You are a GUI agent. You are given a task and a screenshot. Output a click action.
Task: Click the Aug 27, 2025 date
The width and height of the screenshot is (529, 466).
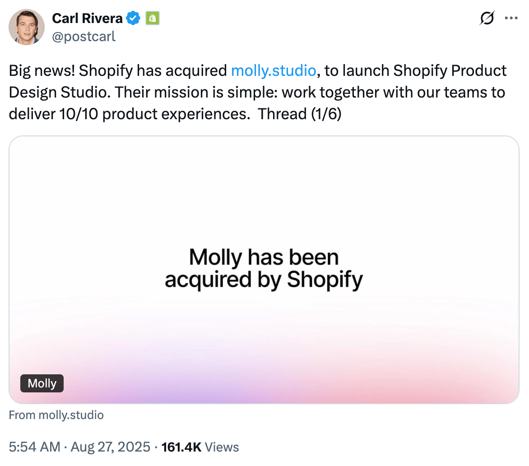point(110,447)
